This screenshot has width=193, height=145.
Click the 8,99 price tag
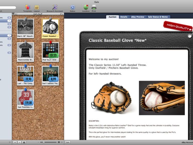pyautogui.click(x=53, y=79)
